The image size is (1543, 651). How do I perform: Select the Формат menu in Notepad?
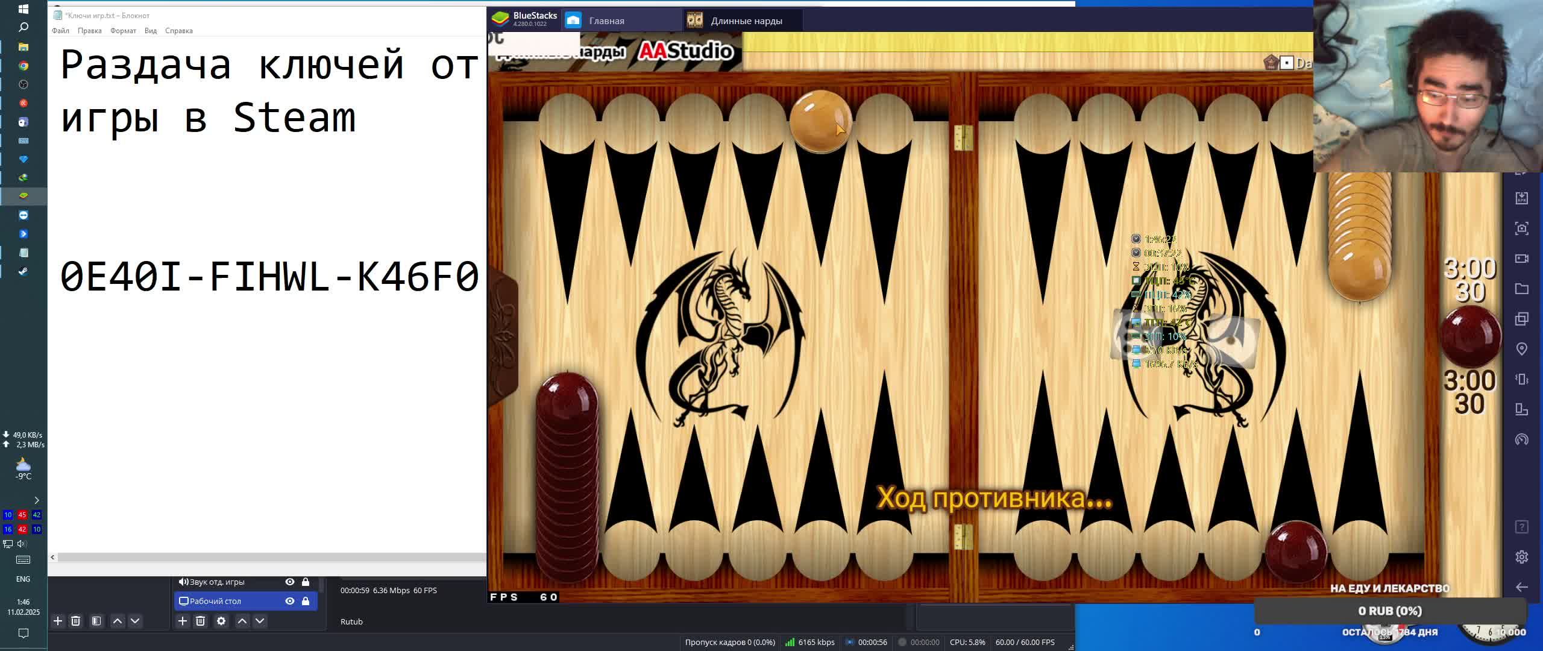pos(122,31)
